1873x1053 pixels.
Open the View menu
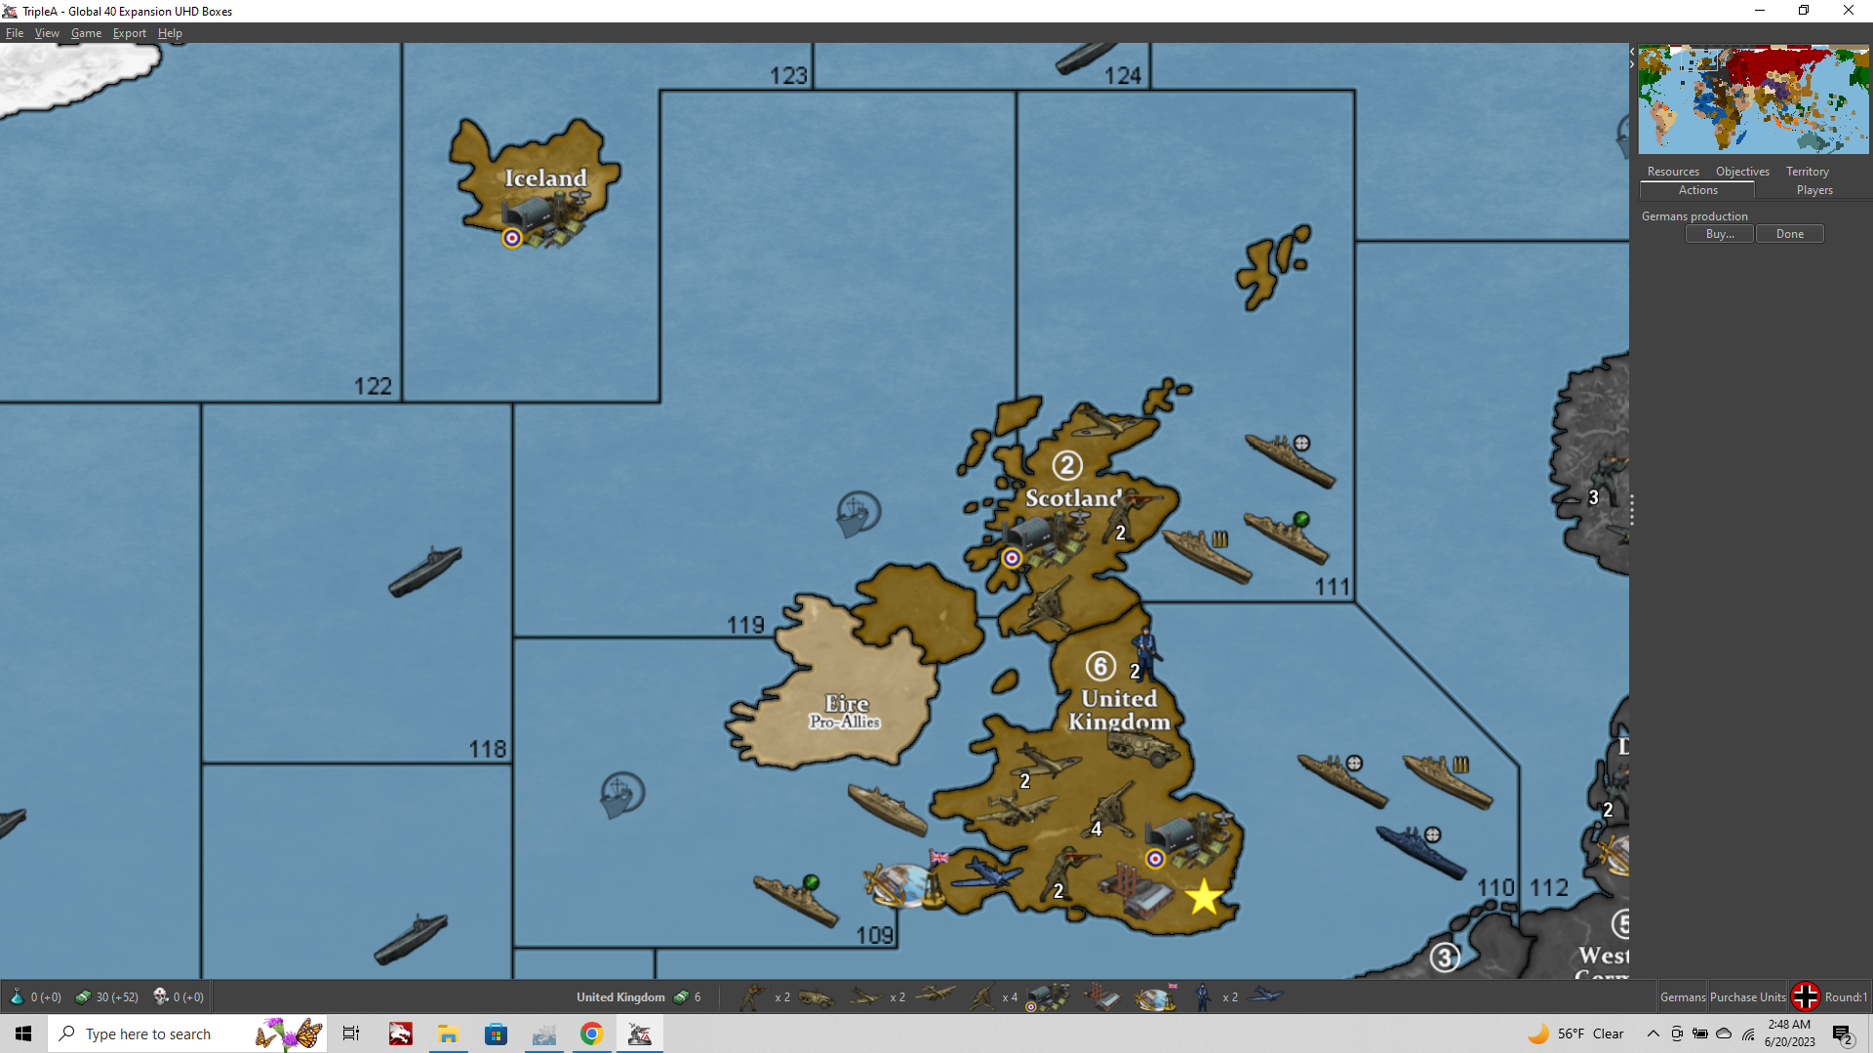pyautogui.click(x=47, y=32)
